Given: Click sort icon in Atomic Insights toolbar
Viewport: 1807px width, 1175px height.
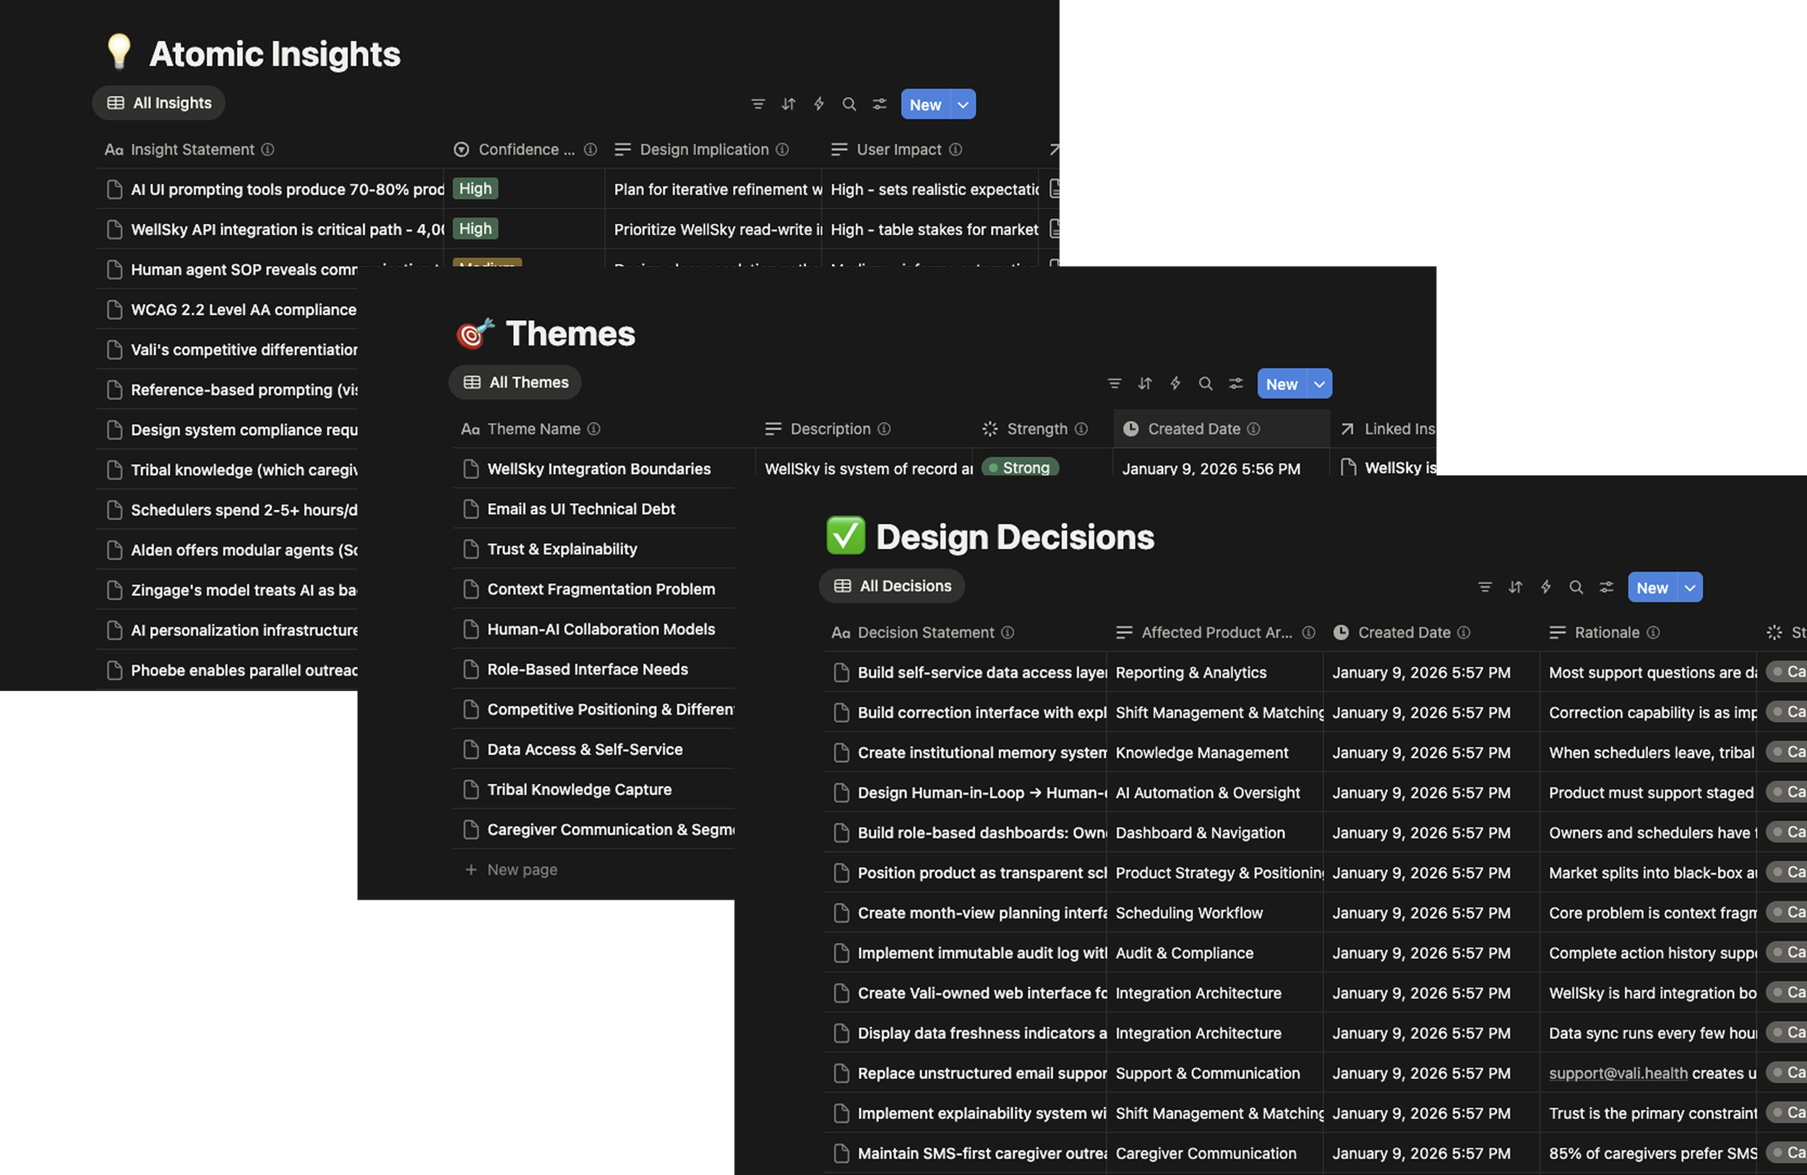Looking at the screenshot, I should click(788, 104).
